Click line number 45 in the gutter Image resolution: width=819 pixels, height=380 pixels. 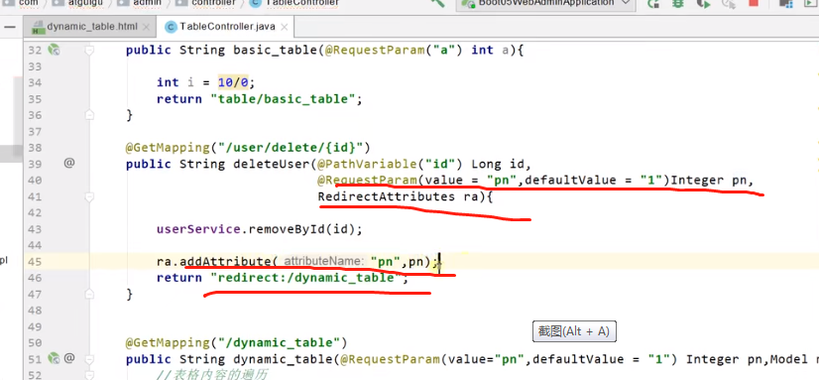click(35, 261)
